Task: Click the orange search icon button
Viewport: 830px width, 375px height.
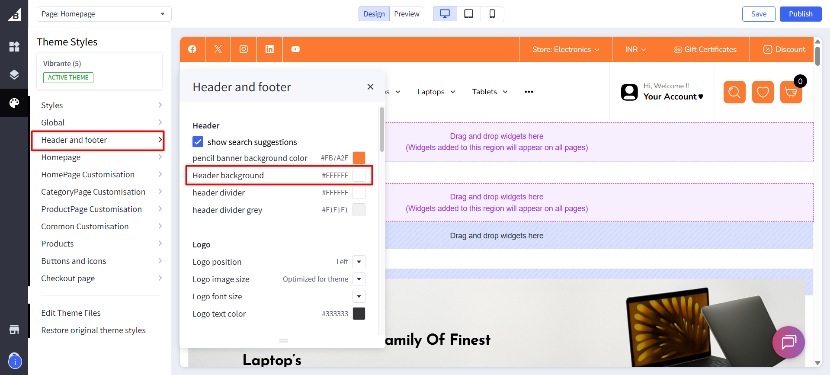Action: 734,92
